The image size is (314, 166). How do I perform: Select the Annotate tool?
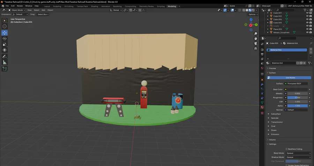5,57
